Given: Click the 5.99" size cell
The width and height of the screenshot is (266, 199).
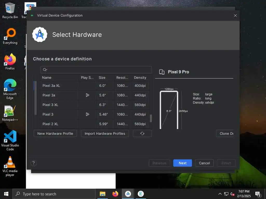Looking at the screenshot, I should (x=103, y=124).
